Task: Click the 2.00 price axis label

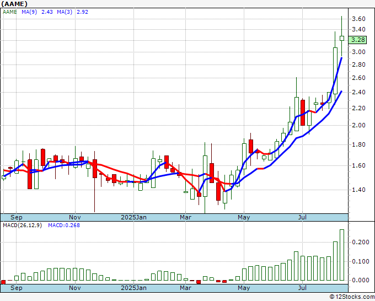Action: pyautogui.click(x=358, y=125)
